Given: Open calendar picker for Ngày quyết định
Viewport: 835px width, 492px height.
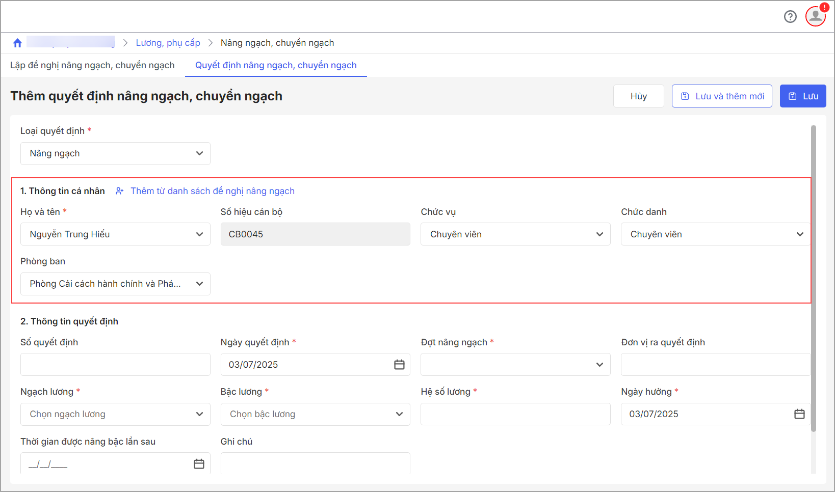Looking at the screenshot, I should coord(399,365).
